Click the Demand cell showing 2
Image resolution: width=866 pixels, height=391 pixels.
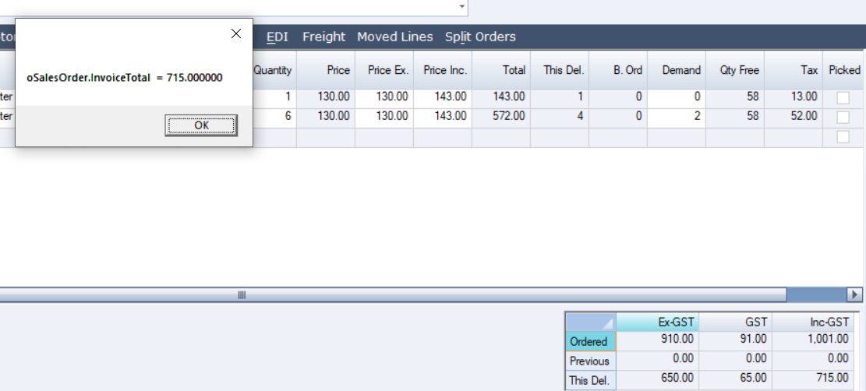pyautogui.click(x=676, y=116)
